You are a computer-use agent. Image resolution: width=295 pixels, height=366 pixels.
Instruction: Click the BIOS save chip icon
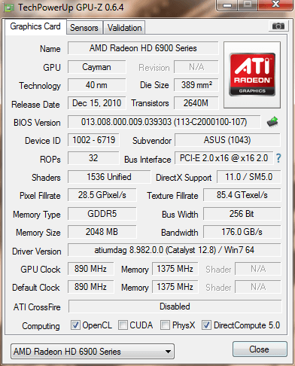point(272,122)
